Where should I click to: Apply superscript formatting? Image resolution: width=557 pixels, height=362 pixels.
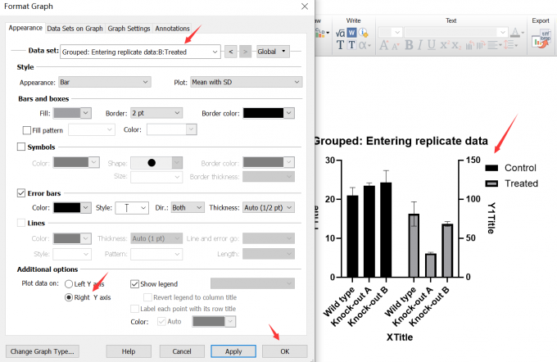pos(445,45)
